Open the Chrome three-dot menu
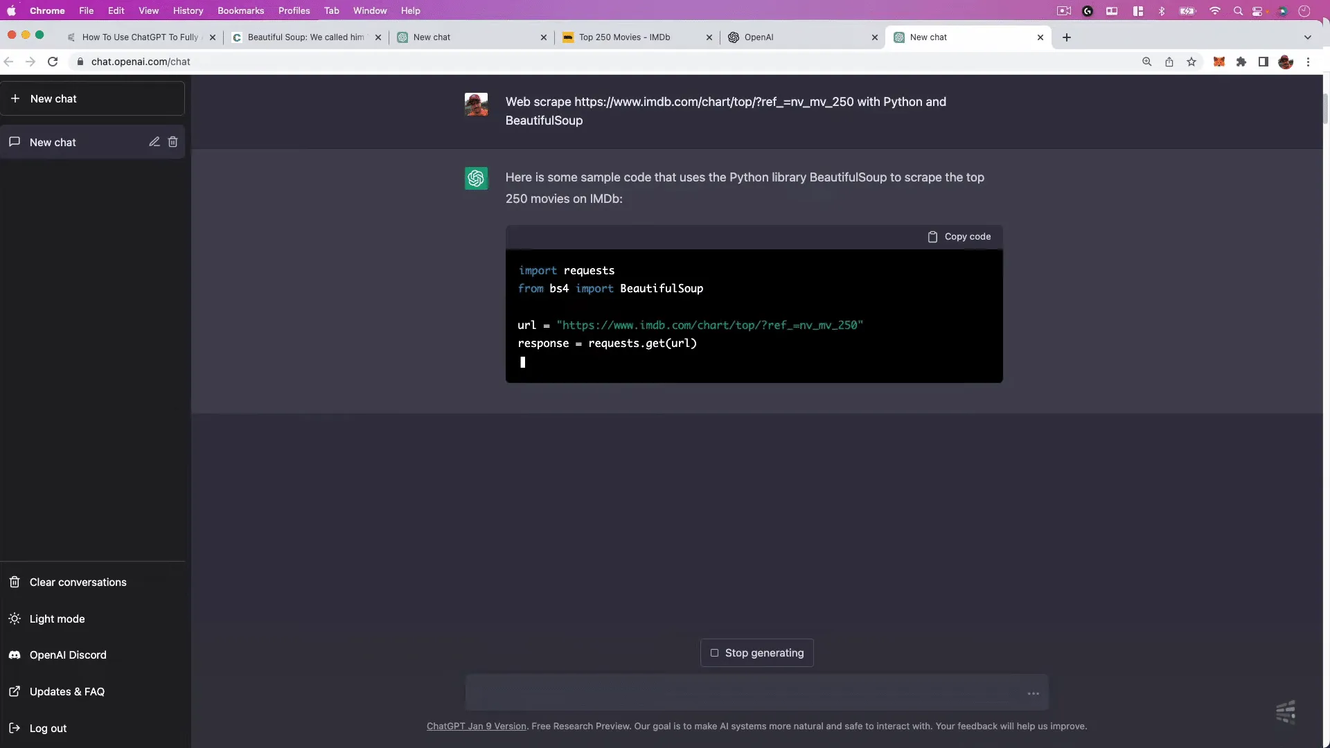The width and height of the screenshot is (1330, 748). pos(1309,62)
